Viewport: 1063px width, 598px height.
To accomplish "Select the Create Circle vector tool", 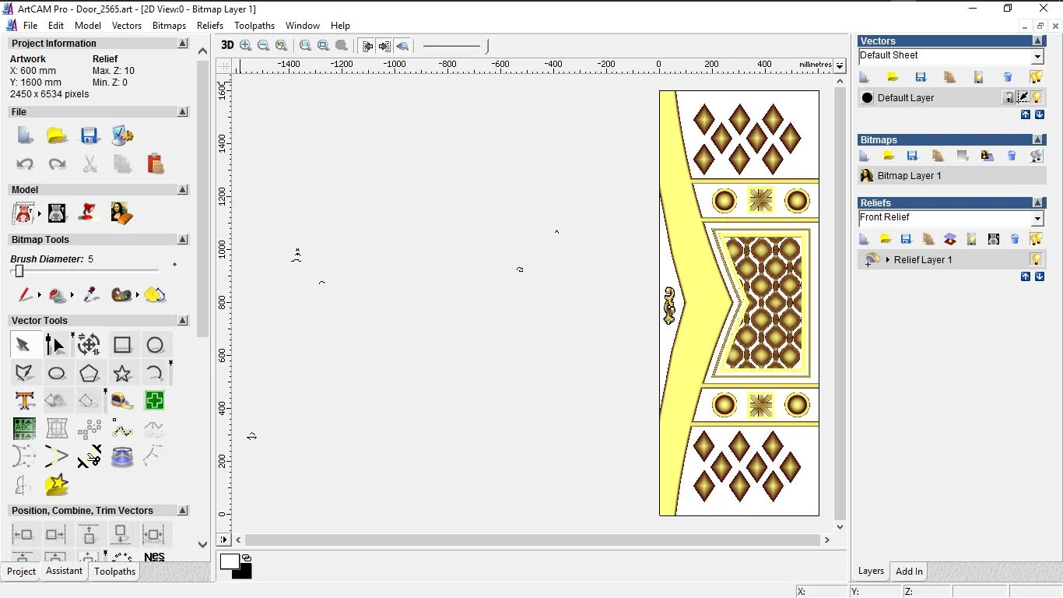I will tap(155, 345).
